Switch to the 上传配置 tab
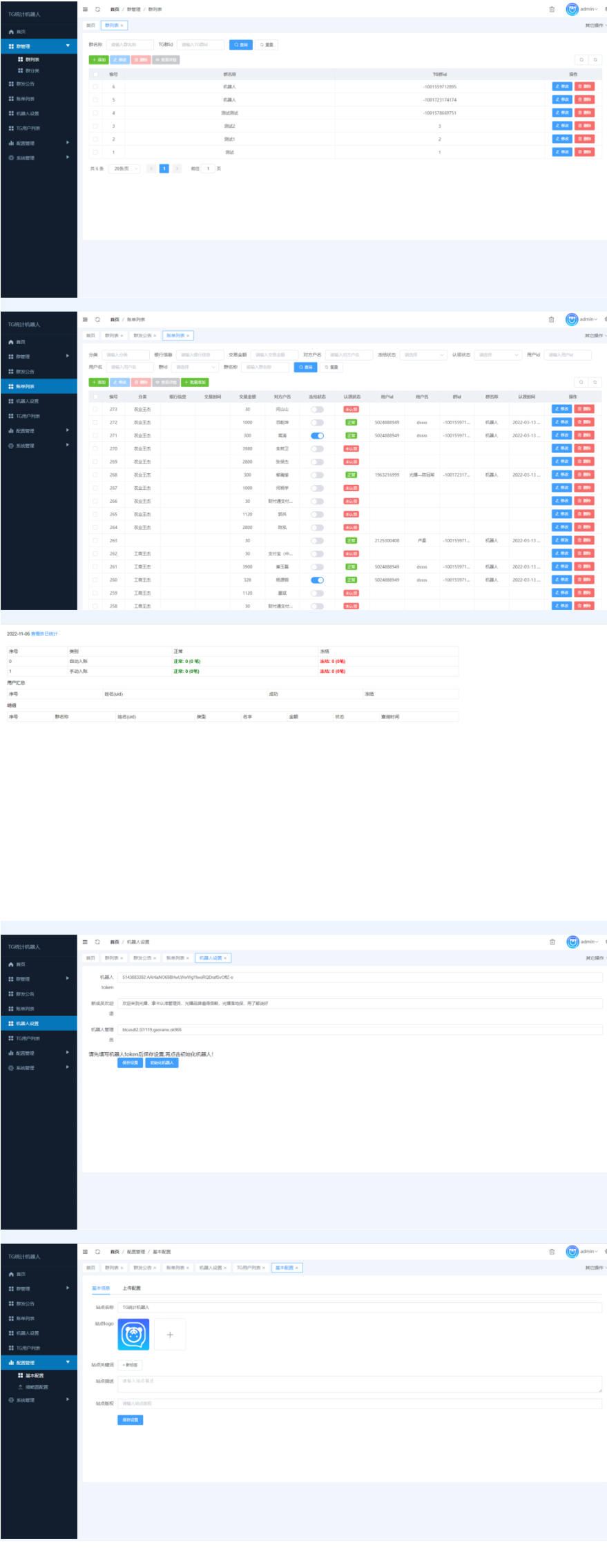This screenshot has width=607, height=1555. 131,1288
